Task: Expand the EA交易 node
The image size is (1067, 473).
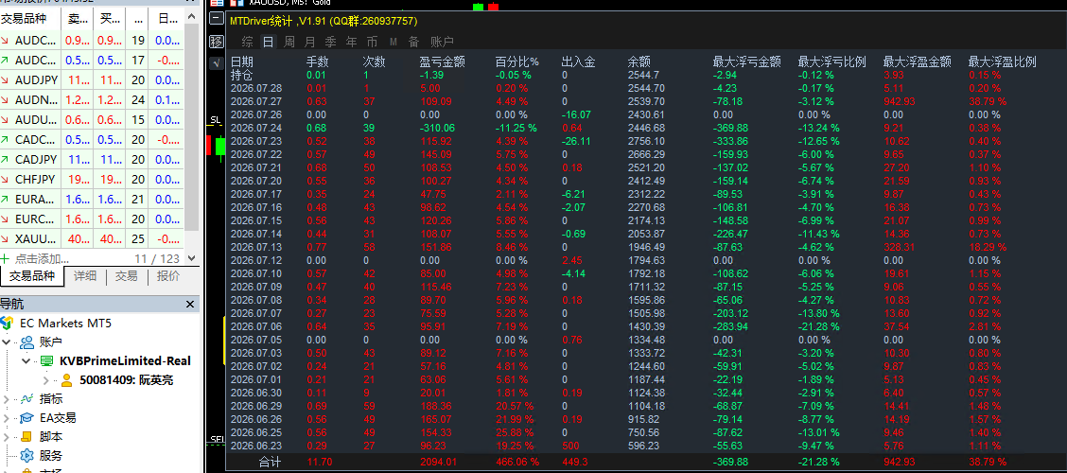Action: [7, 418]
